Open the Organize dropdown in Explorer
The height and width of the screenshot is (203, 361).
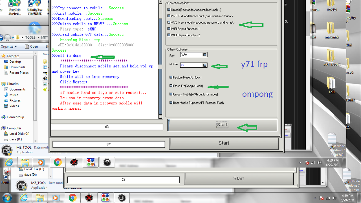click(9, 47)
